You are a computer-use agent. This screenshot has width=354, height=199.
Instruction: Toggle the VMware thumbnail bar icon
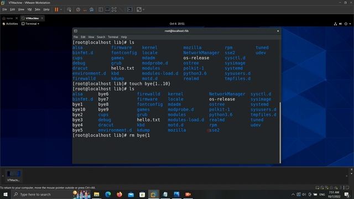coord(107,9)
